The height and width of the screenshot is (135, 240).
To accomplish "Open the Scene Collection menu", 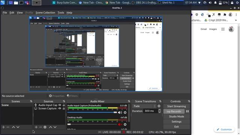I will click(45, 13).
